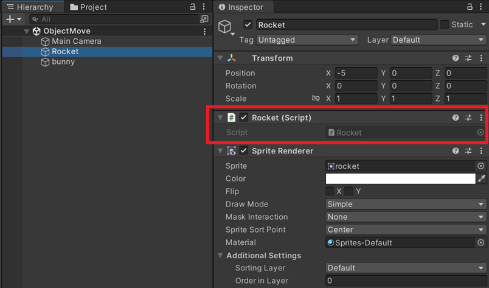The height and width of the screenshot is (288, 489).
Task: Switch to the Project tab
Action: tap(88, 7)
